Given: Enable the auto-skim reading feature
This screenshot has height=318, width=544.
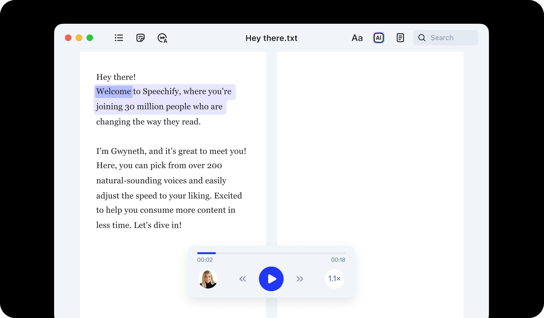Looking at the screenshot, I should coord(162,38).
